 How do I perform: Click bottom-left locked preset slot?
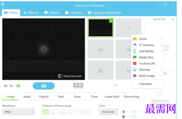pyautogui.click(x=101, y=70)
